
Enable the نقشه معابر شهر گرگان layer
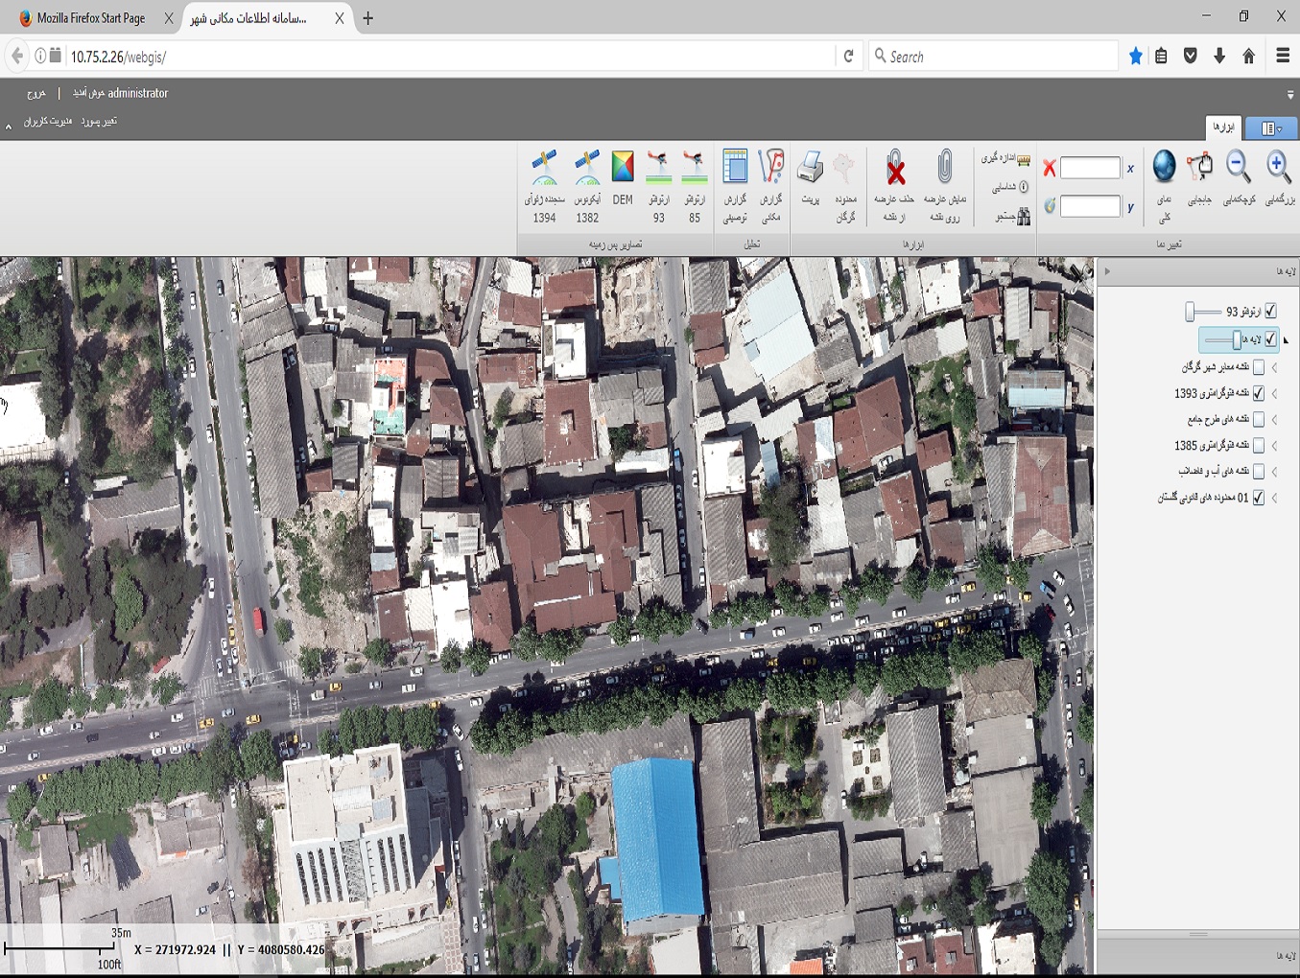[x=1259, y=367]
